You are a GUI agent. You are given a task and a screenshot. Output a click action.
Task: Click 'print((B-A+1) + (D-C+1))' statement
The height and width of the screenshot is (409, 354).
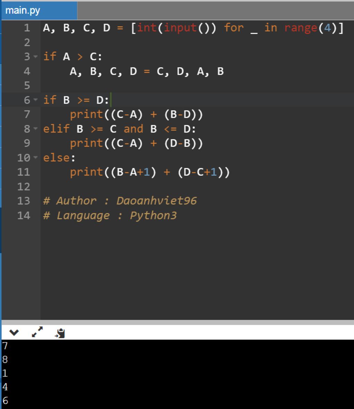(150, 172)
